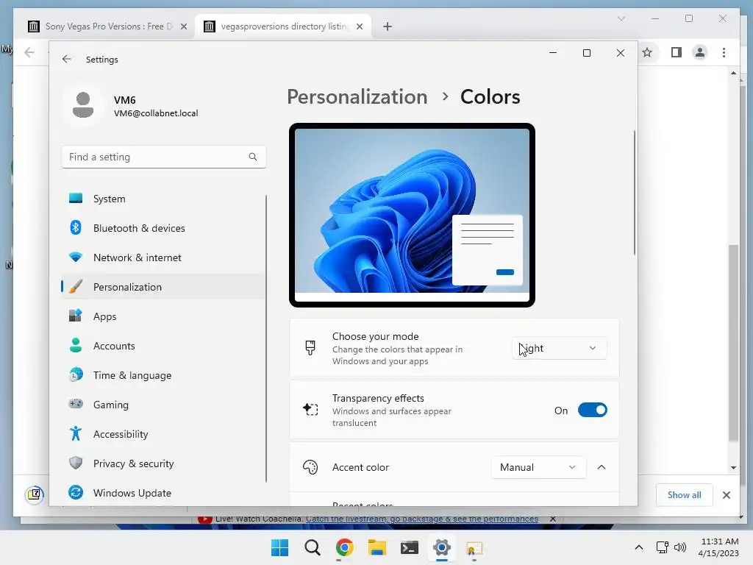
Task: Show hidden system tray icons
Action: (639, 547)
